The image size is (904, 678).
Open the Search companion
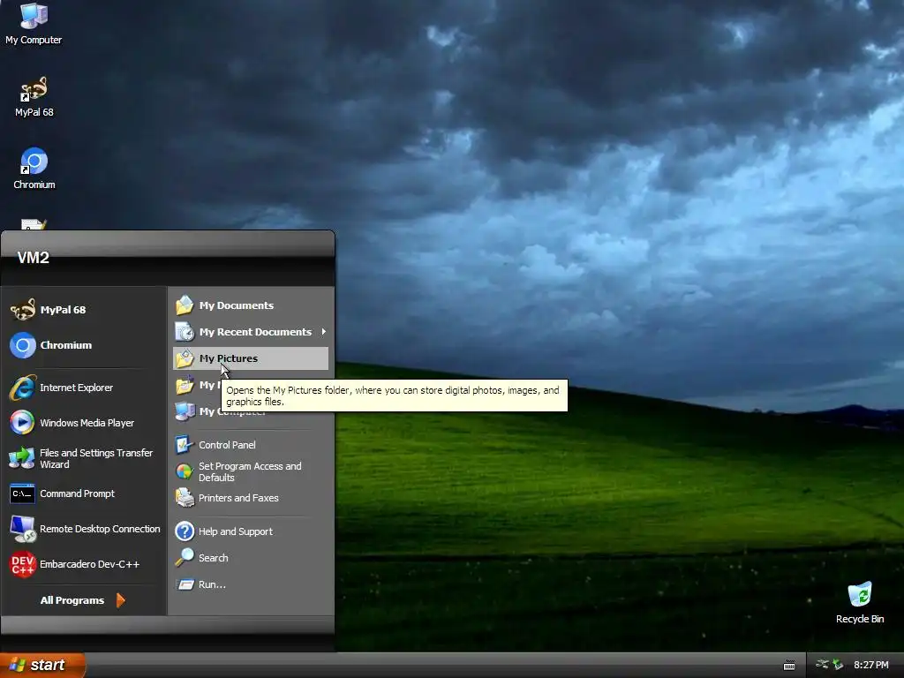251,558
